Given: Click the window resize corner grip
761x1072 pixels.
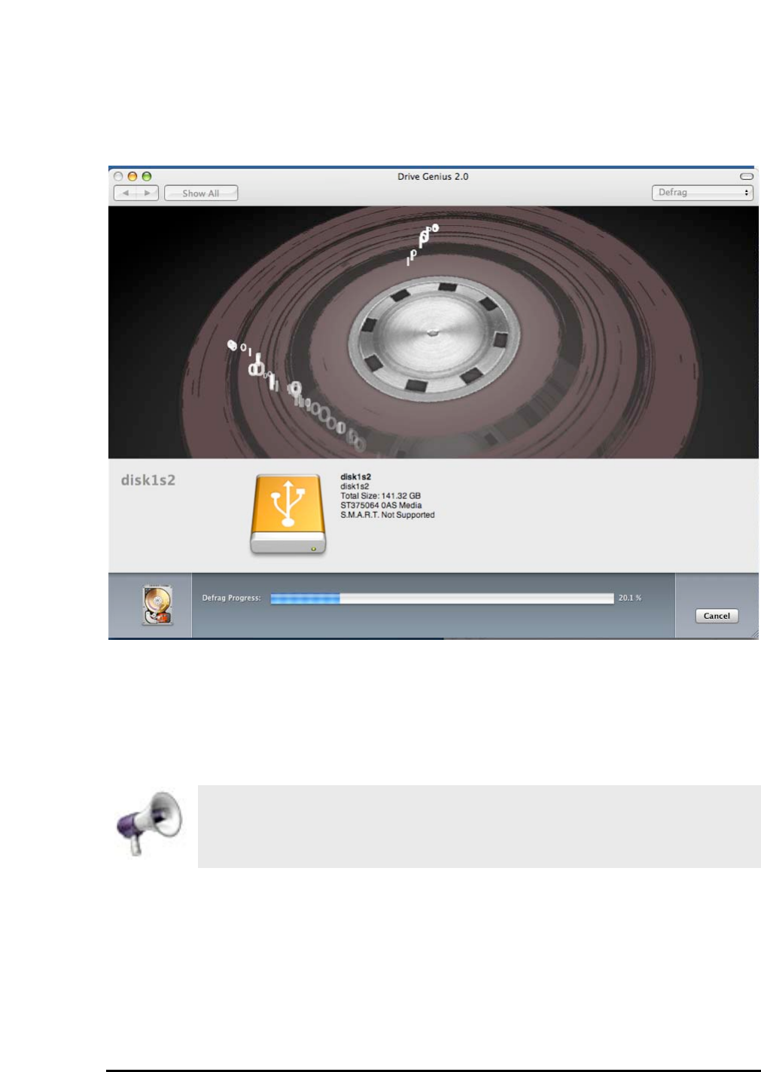Looking at the screenshot, I should tap(753, 634).
